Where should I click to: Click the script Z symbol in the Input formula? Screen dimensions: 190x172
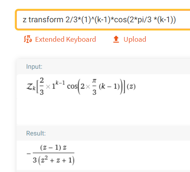click(31, 87)
